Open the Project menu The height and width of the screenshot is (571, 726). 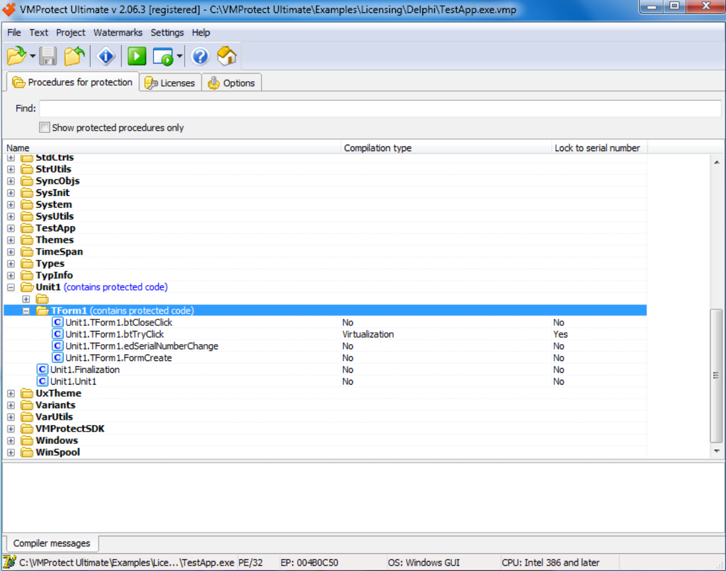click(71, 32)
